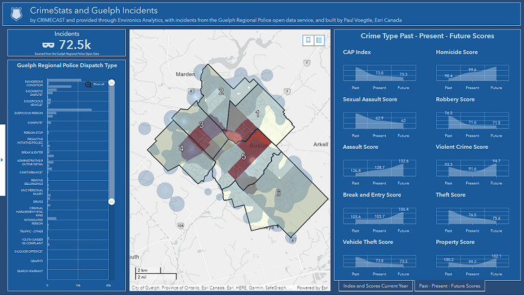This screenshot has width=524, height=295.
Task: Click the Crime Type Past - Present - Future Scores heading
Action: 427,36
